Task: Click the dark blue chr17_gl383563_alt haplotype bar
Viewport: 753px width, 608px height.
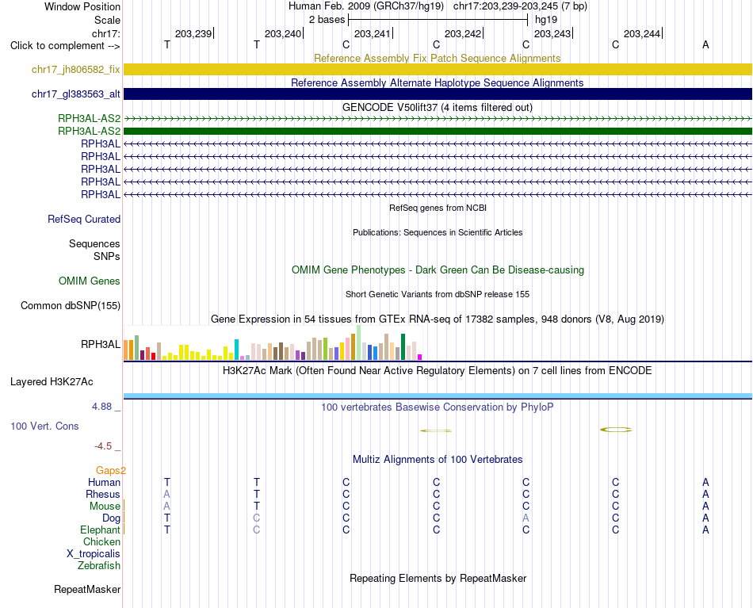Action: point(438,94)
